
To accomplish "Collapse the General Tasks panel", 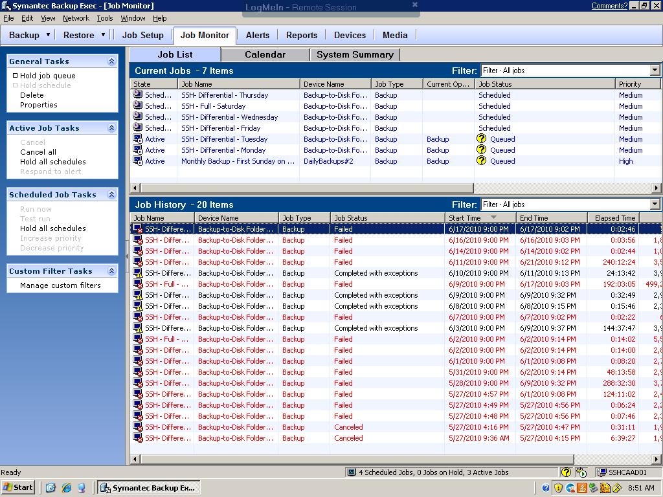I will click(111, 61).
